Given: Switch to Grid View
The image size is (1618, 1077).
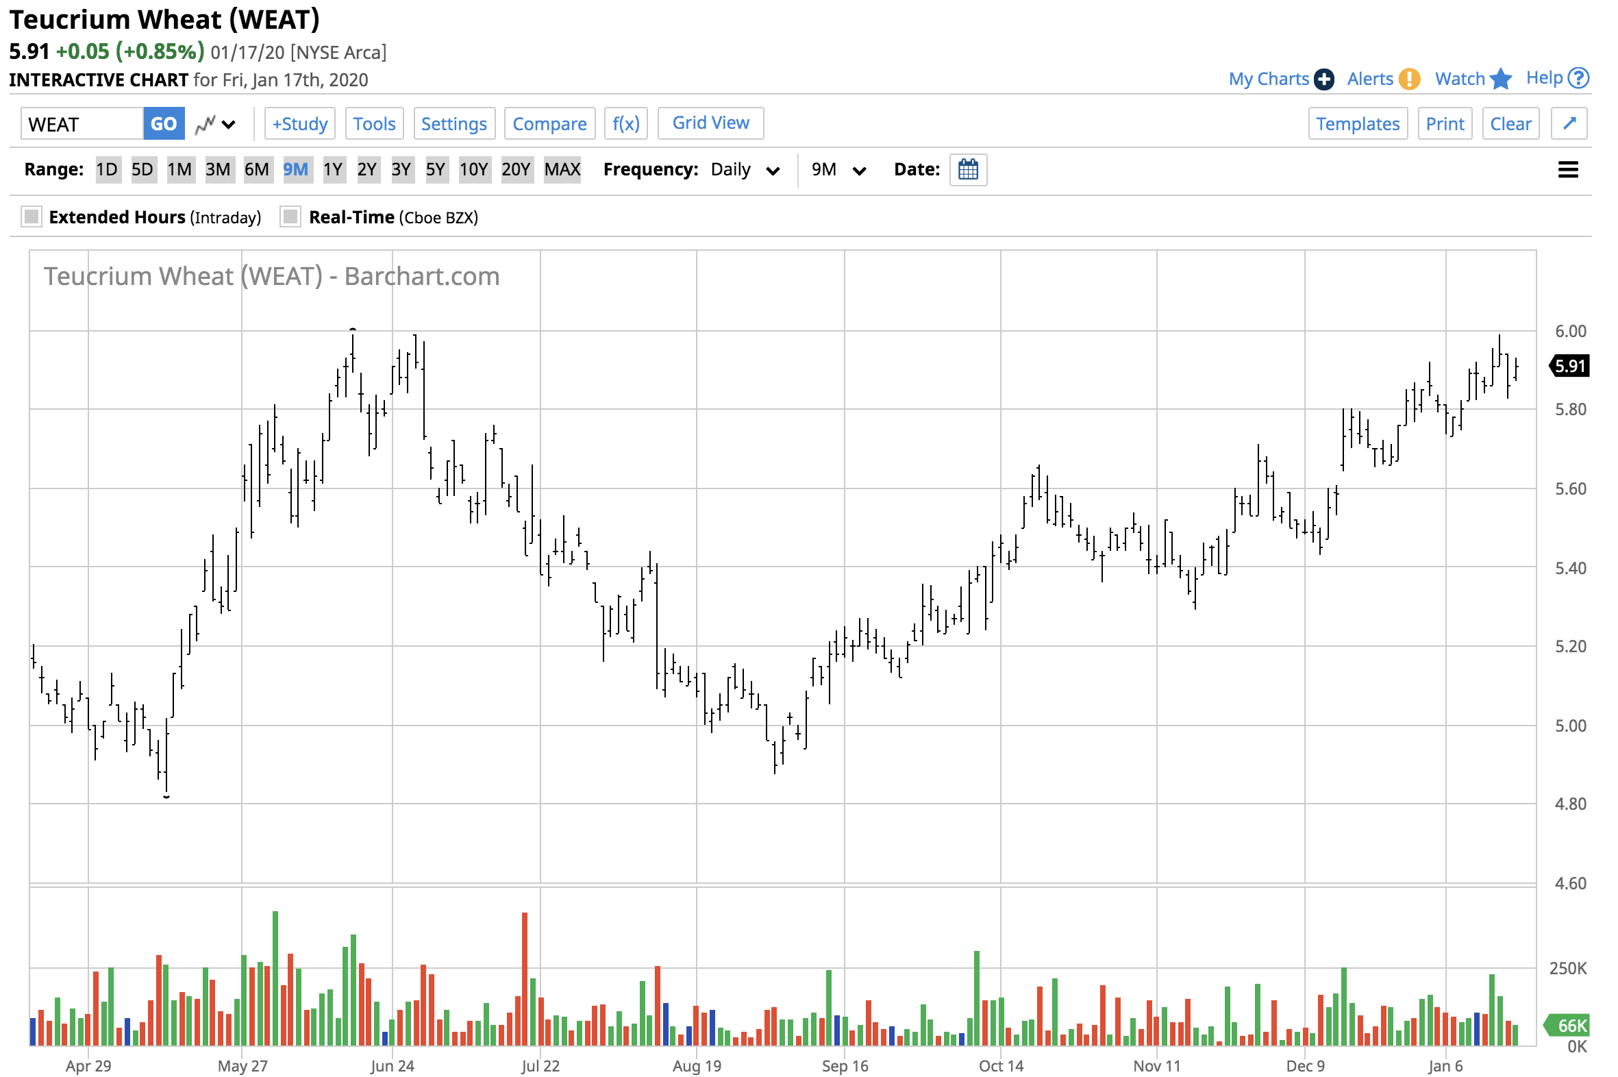Looking at the screenshot, I should (x=710, y=123).
